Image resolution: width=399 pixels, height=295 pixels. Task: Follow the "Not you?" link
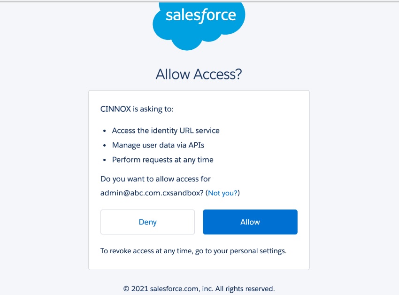[223, 193]
